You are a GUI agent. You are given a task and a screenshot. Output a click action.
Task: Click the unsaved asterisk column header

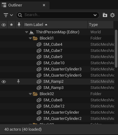pyautogui.click(x=11, y=25)
